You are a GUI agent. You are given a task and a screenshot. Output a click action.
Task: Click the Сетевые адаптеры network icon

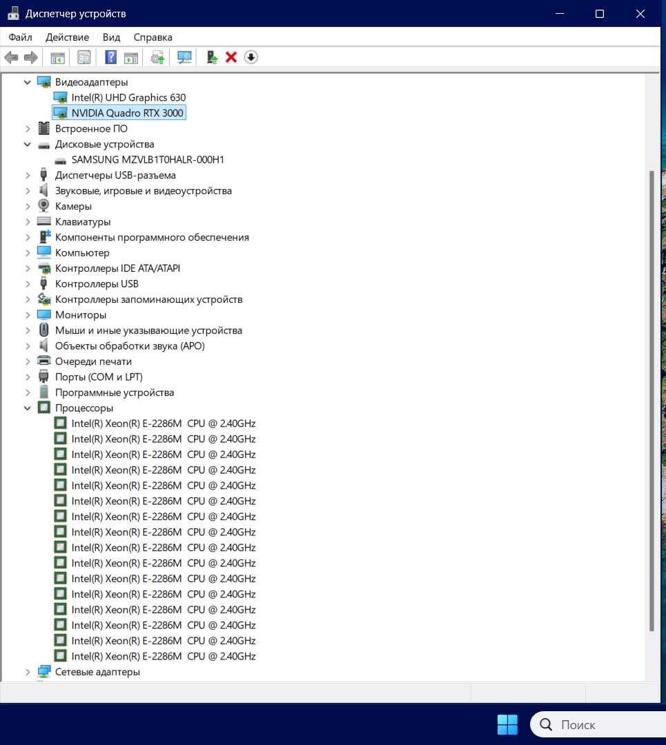point(43,671)
